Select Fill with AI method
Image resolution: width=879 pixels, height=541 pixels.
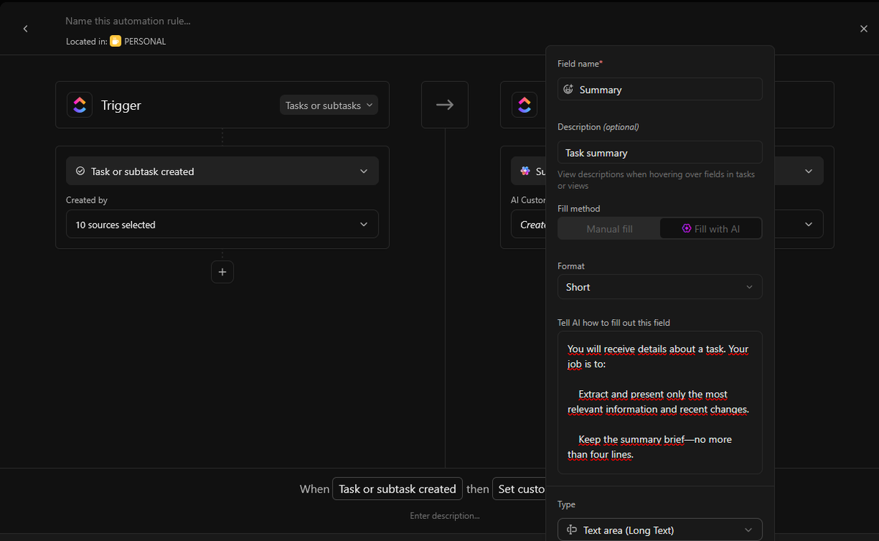tap(711, 228)
